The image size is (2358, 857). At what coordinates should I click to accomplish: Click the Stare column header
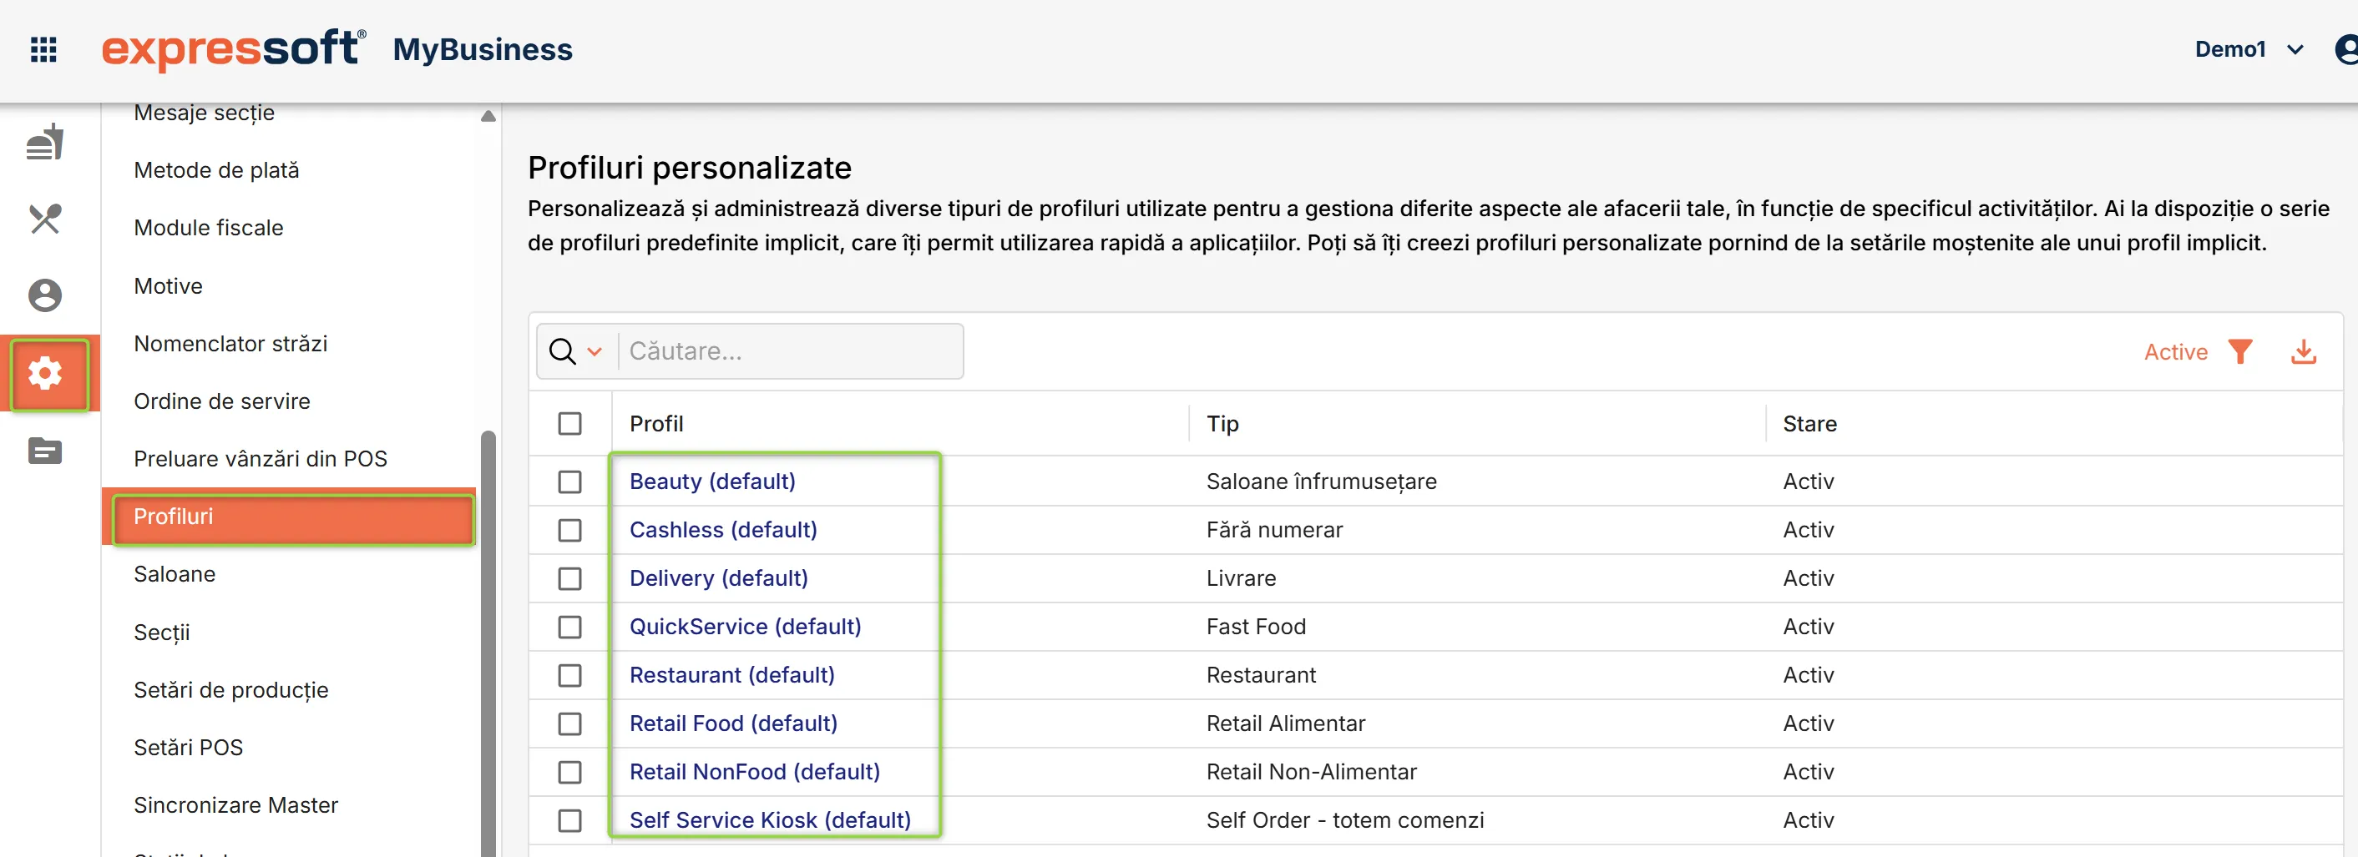pyautogui.click(x=1809, y=425)
